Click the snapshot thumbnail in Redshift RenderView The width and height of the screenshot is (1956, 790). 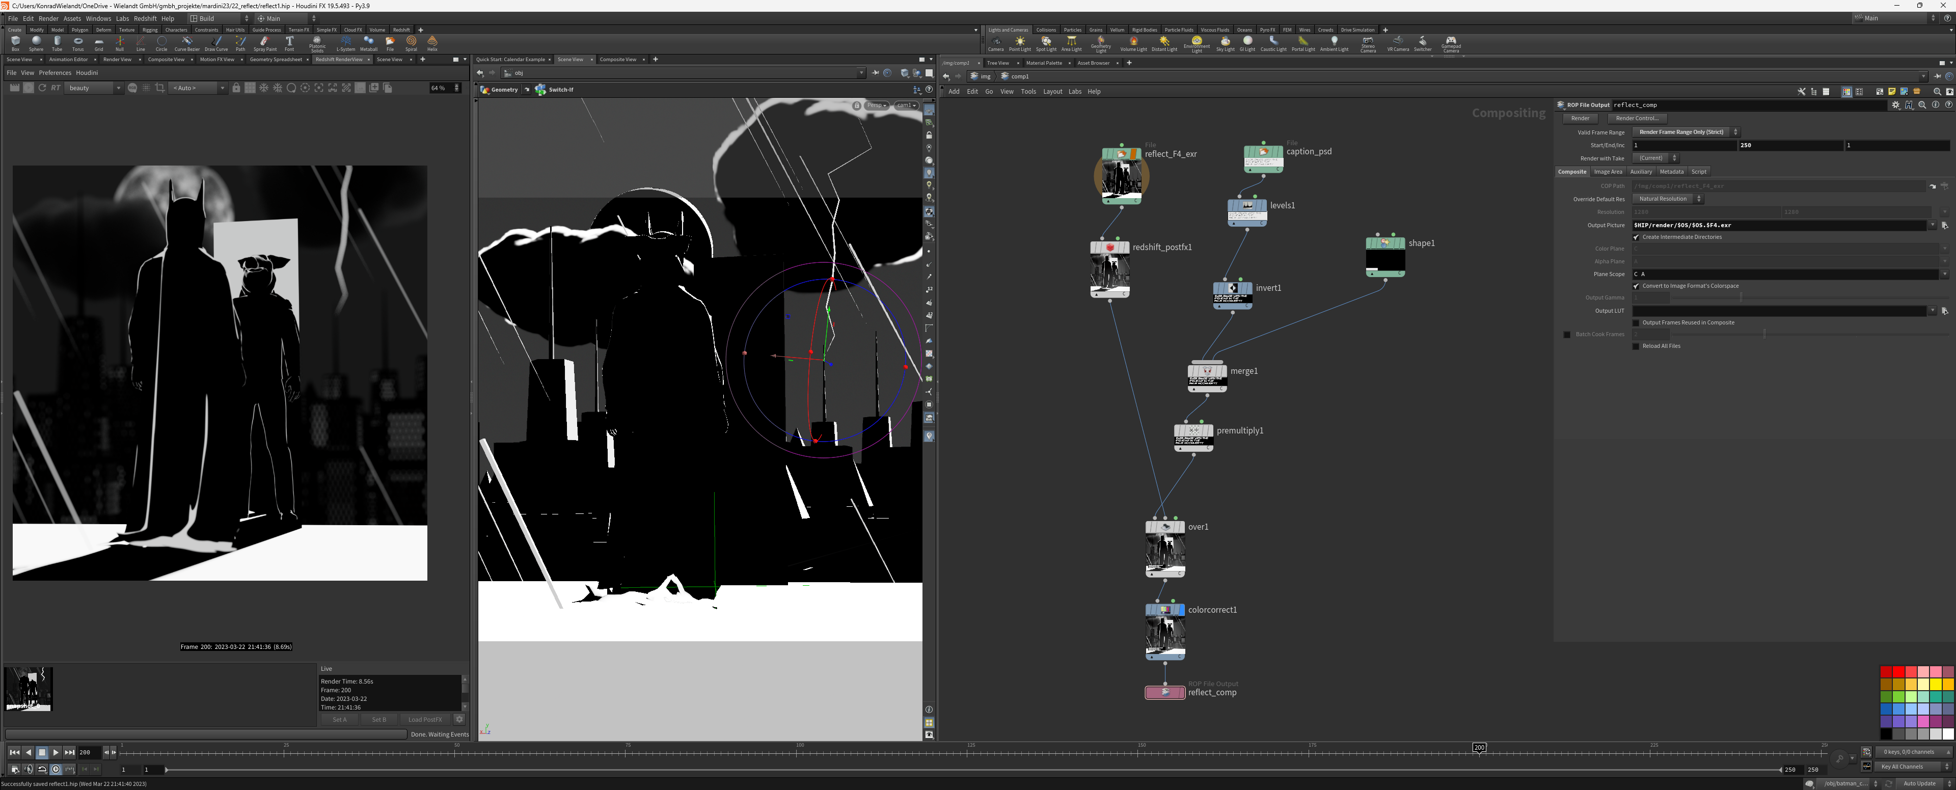[x=28, y=689]
